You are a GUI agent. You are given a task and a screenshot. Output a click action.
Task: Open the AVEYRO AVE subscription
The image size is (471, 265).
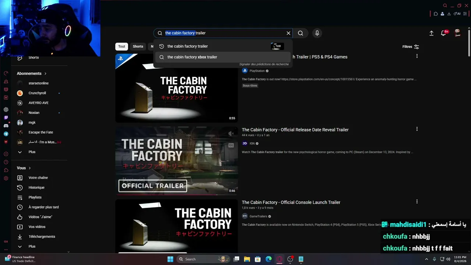tap(39, 103)
